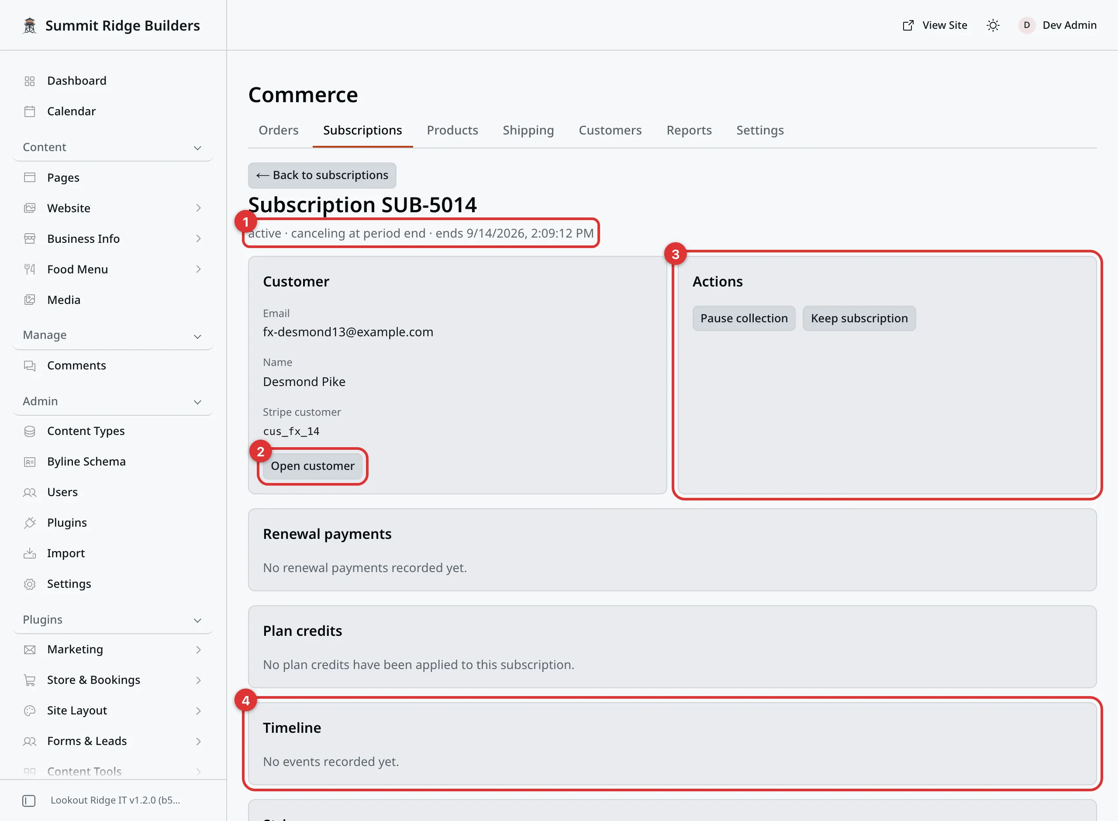Image resolution: width=1118 pixels, height=821 pixels.
Task: Open Plugins via the plug icon
Action: click(30, 523)
